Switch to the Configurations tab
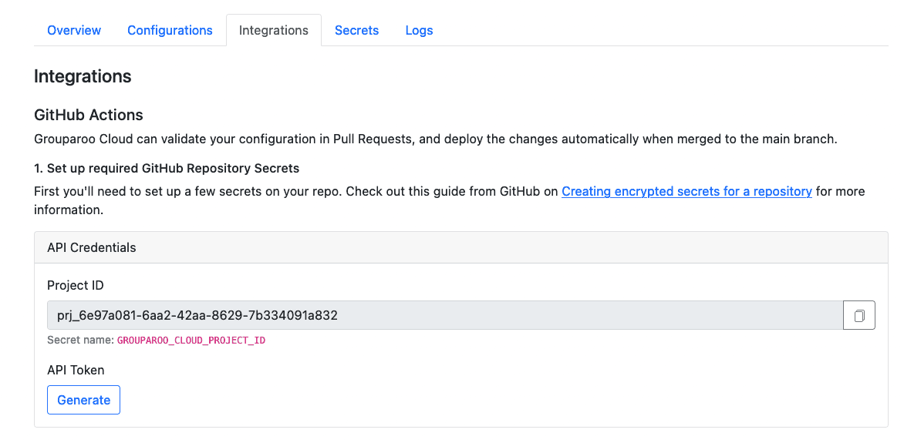This screenshot has width=904, height=443. [x=170, y=30]
